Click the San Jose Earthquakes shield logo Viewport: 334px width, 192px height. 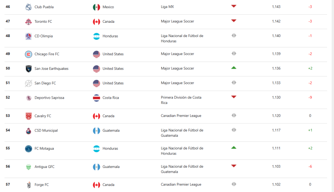pos(29,69)
